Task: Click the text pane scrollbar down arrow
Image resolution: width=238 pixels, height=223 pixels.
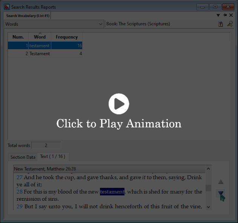Action: (x=209, y=207)
